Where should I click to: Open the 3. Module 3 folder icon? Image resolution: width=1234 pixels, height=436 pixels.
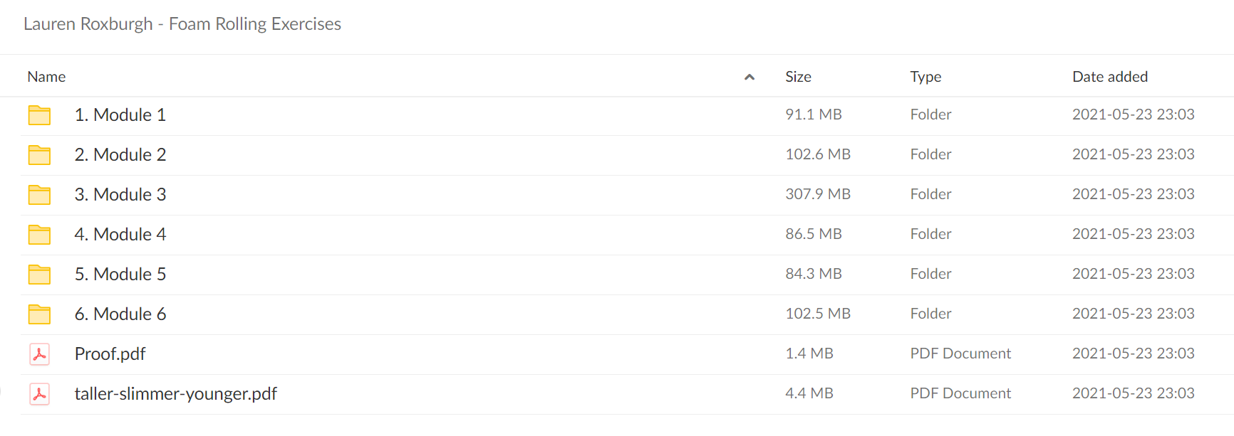(x=39, y=195)
